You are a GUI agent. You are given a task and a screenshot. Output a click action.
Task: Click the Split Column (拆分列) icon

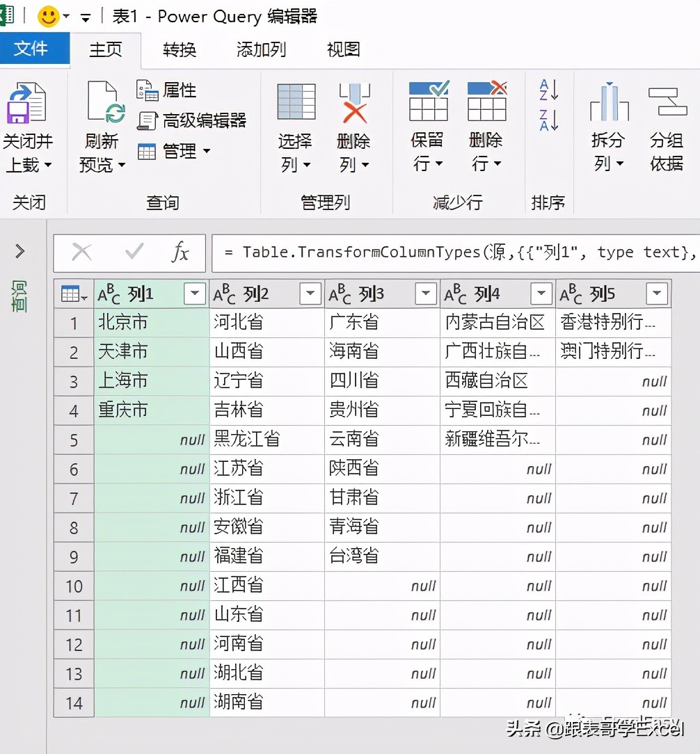609,101
